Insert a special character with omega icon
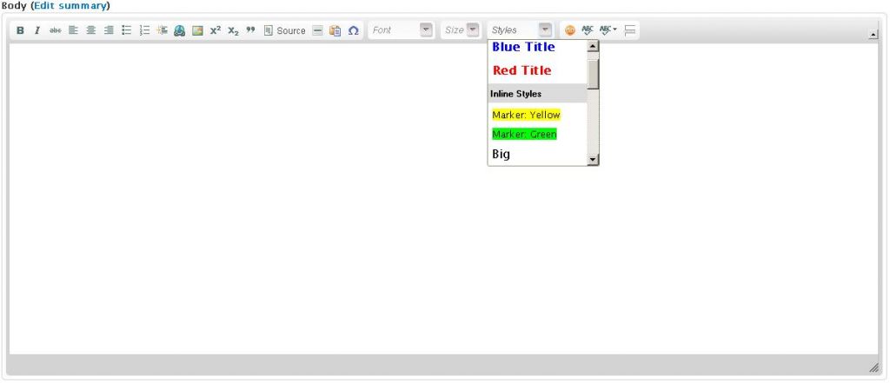 click(353, 30)
